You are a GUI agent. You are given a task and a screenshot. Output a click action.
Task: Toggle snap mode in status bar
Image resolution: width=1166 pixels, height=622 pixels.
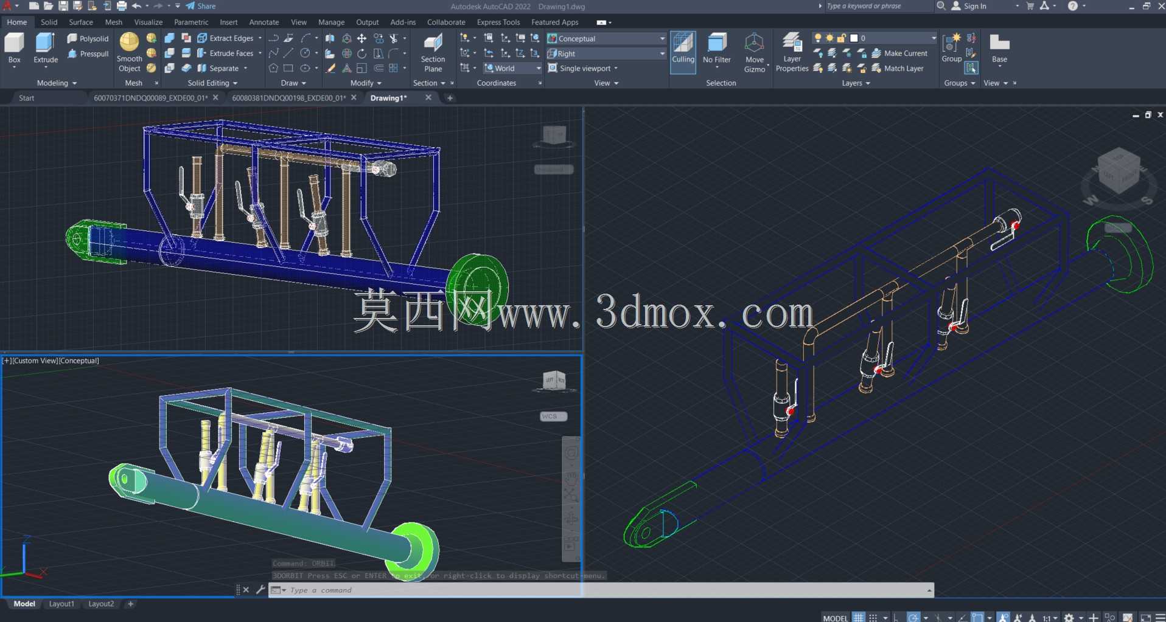[873, 617]
